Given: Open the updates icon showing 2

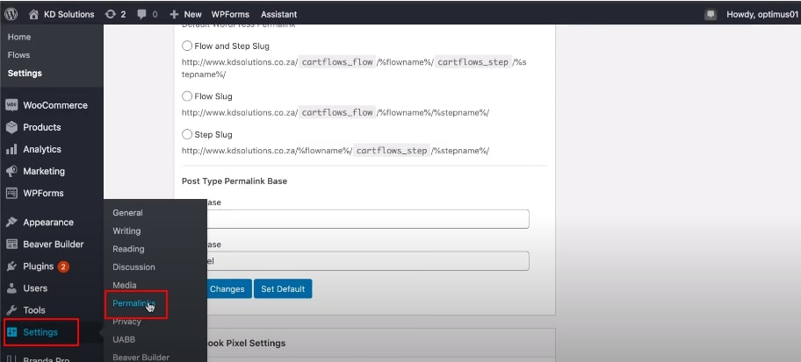Looking at the screenshot, I should [x=110, y=14].
